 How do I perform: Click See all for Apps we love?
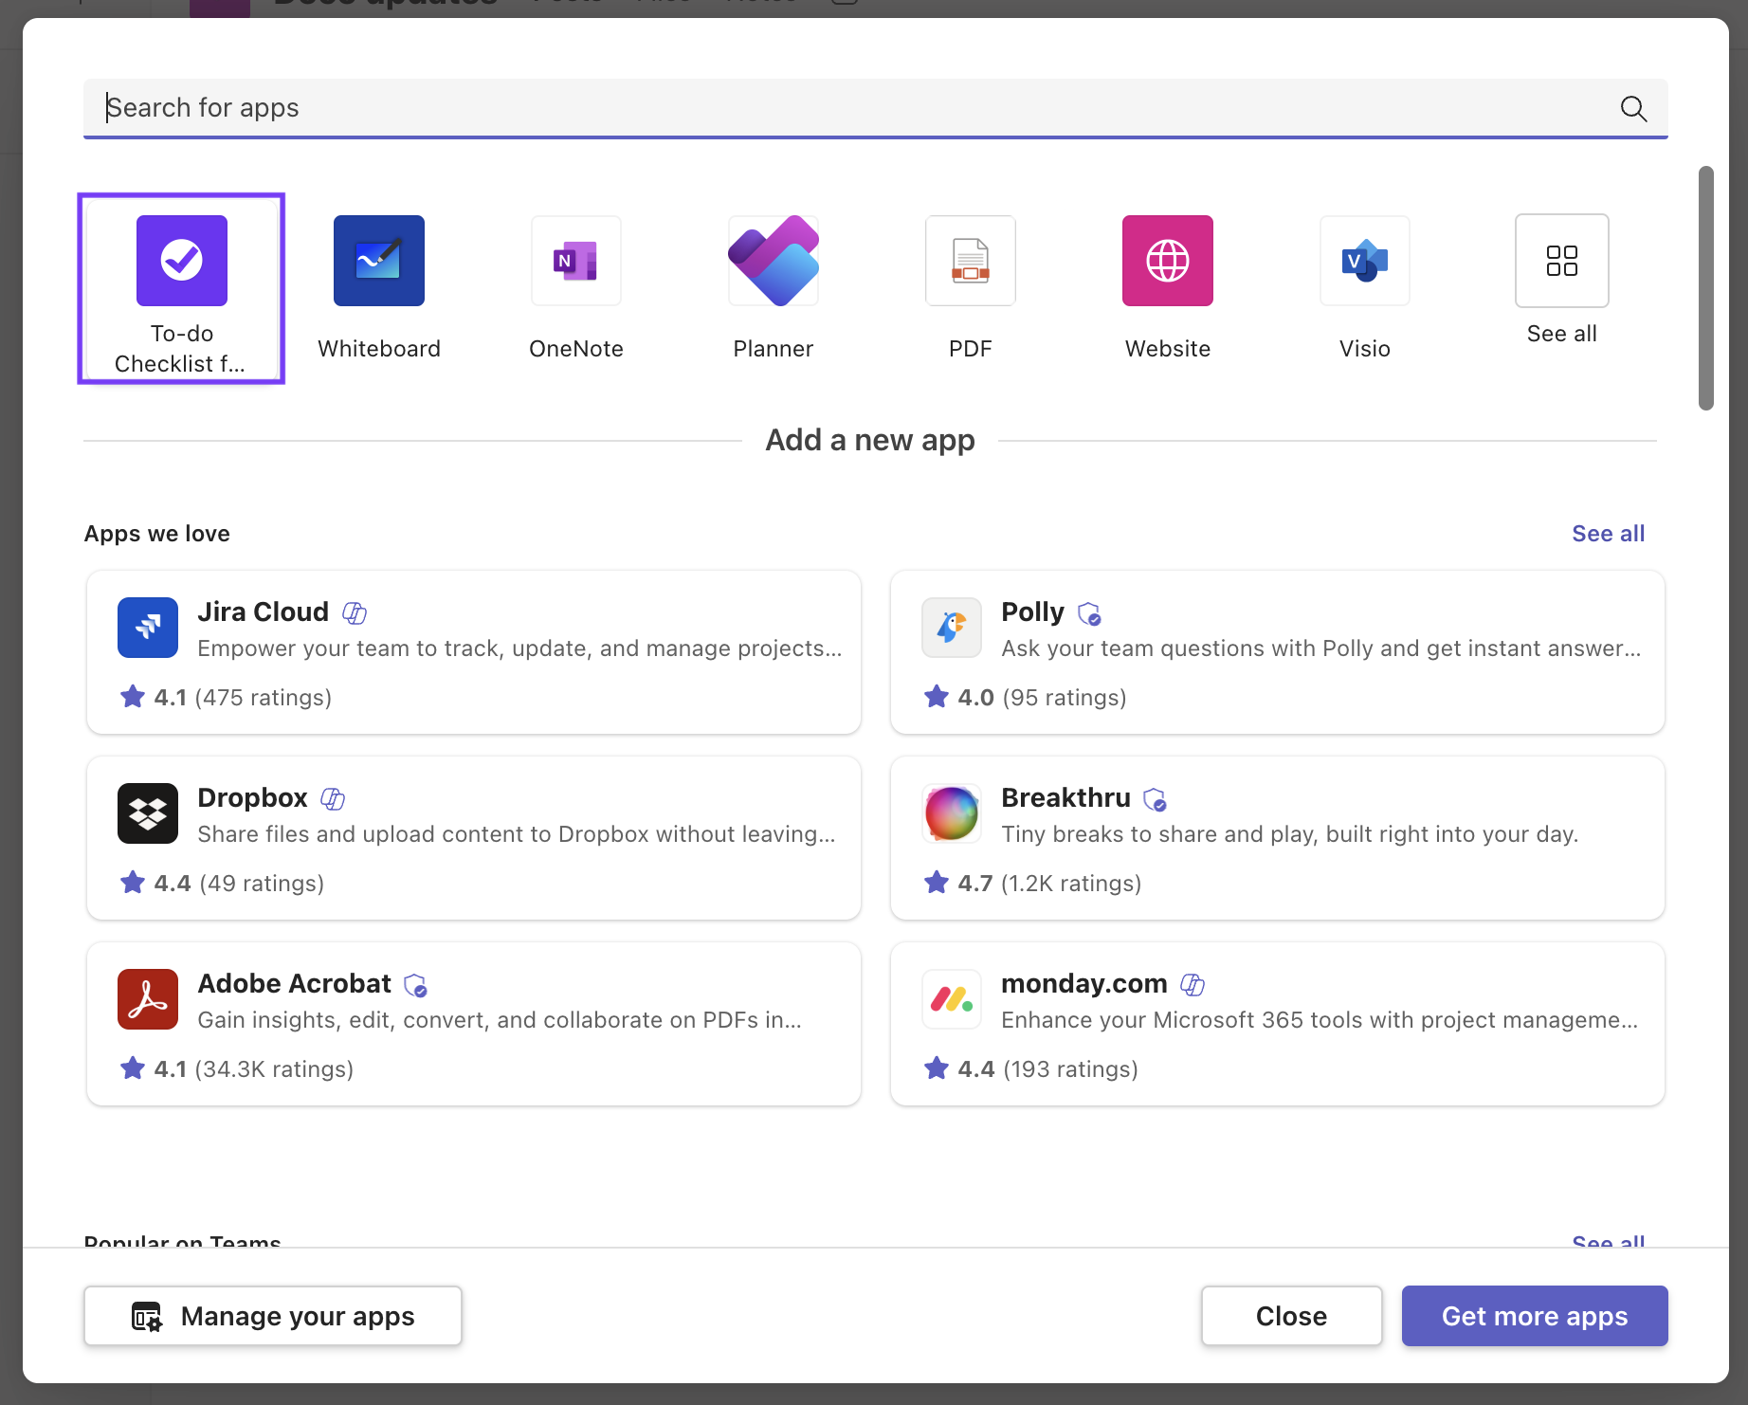[1608, 534]
